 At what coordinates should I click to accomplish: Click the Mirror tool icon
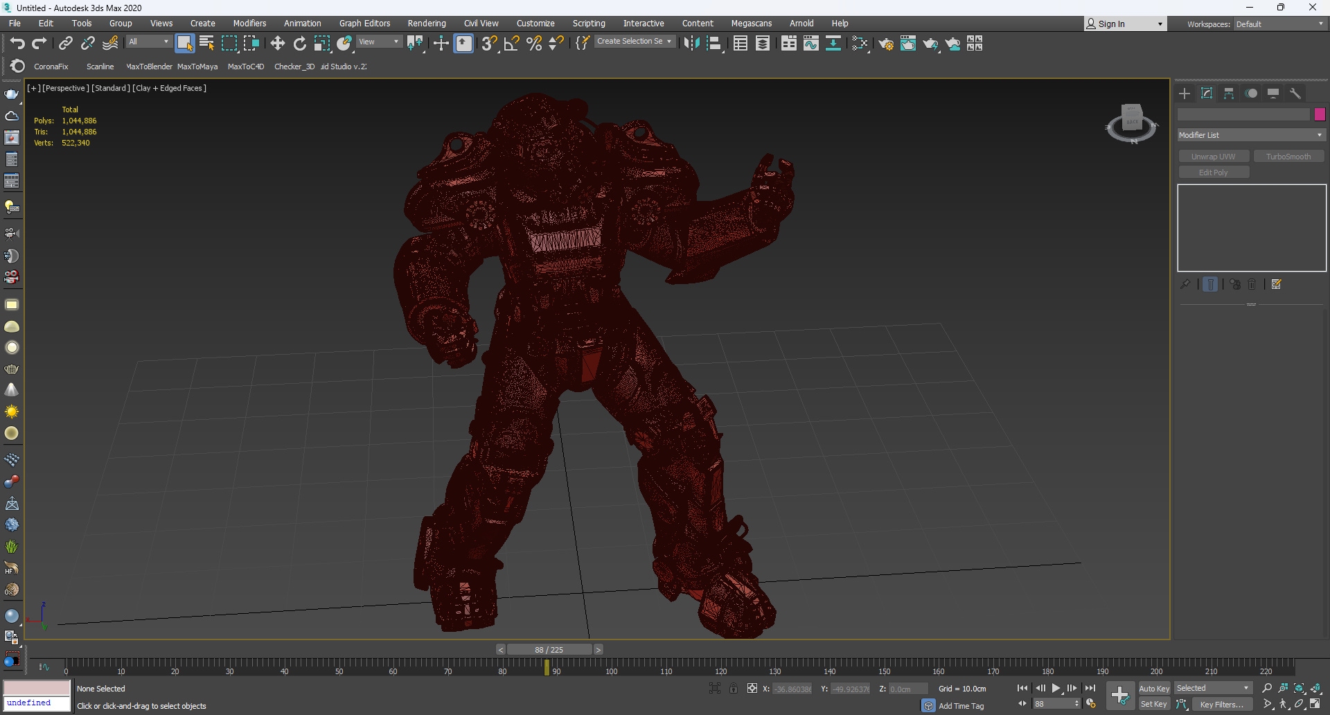point(691,44)
